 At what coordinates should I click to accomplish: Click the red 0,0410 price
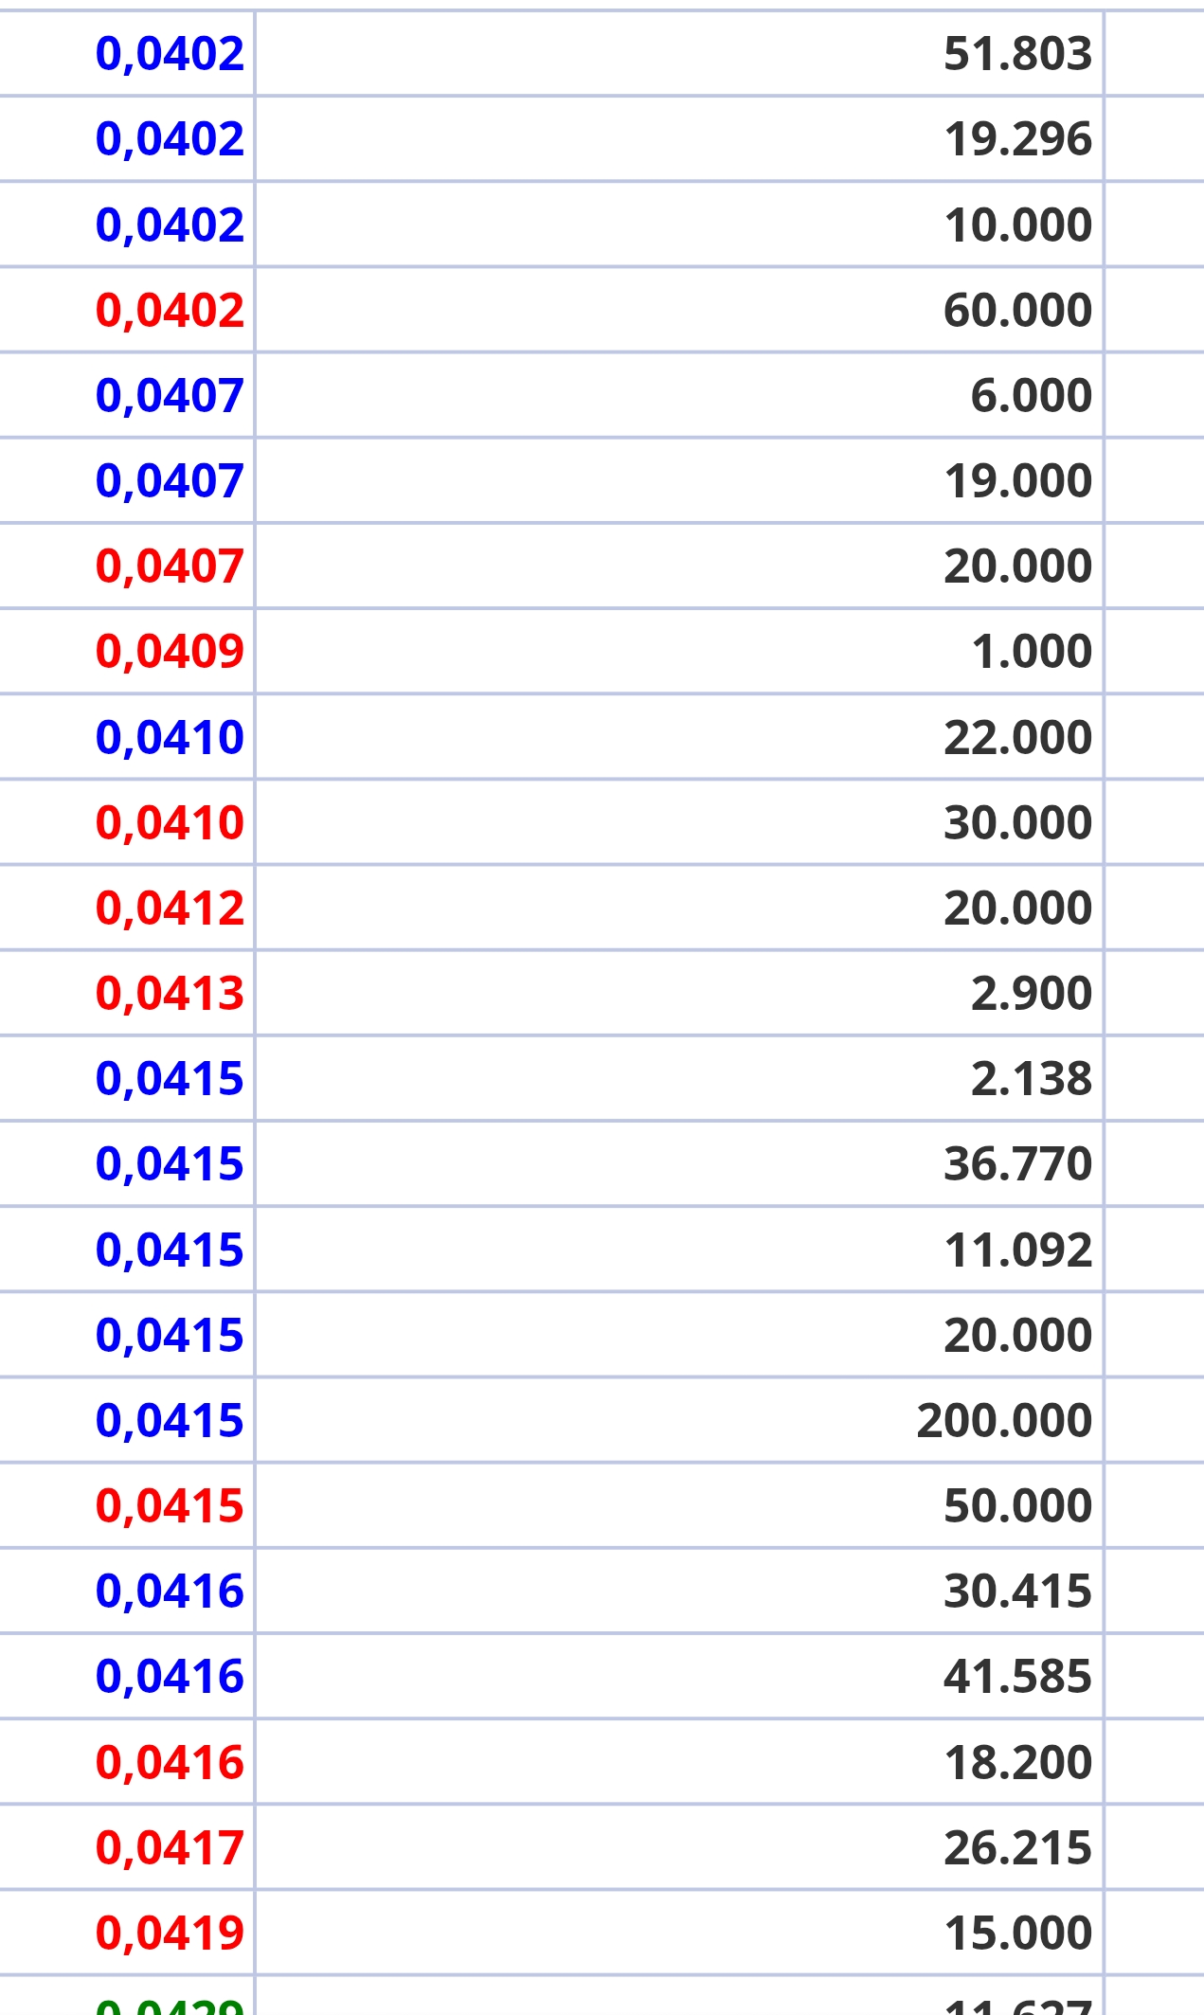[x=170, y=822]
